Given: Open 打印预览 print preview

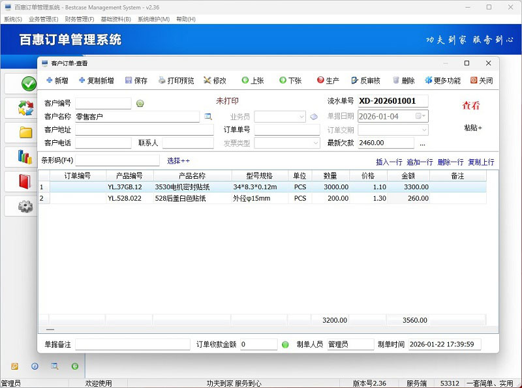Looking at the screenshot, I should [176, 80].
